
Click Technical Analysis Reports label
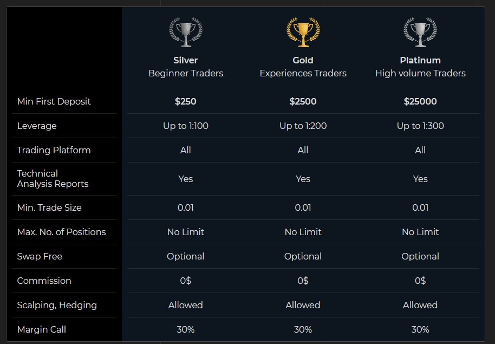coord(53,178)
